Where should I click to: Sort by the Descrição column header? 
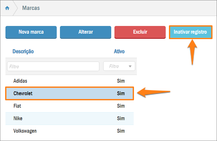click(23, 51)
